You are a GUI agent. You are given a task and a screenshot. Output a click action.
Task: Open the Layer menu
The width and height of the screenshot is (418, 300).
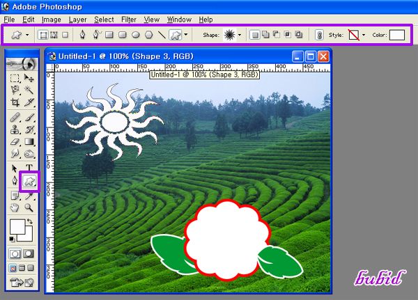[x=77, y=19]
